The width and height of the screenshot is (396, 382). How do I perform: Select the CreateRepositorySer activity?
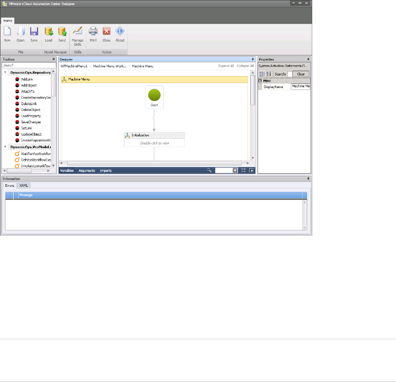click(x=36, y=97)
